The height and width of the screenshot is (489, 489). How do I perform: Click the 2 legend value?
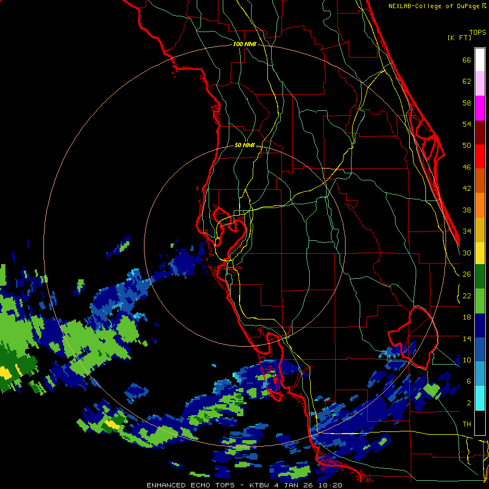[469, 403]
